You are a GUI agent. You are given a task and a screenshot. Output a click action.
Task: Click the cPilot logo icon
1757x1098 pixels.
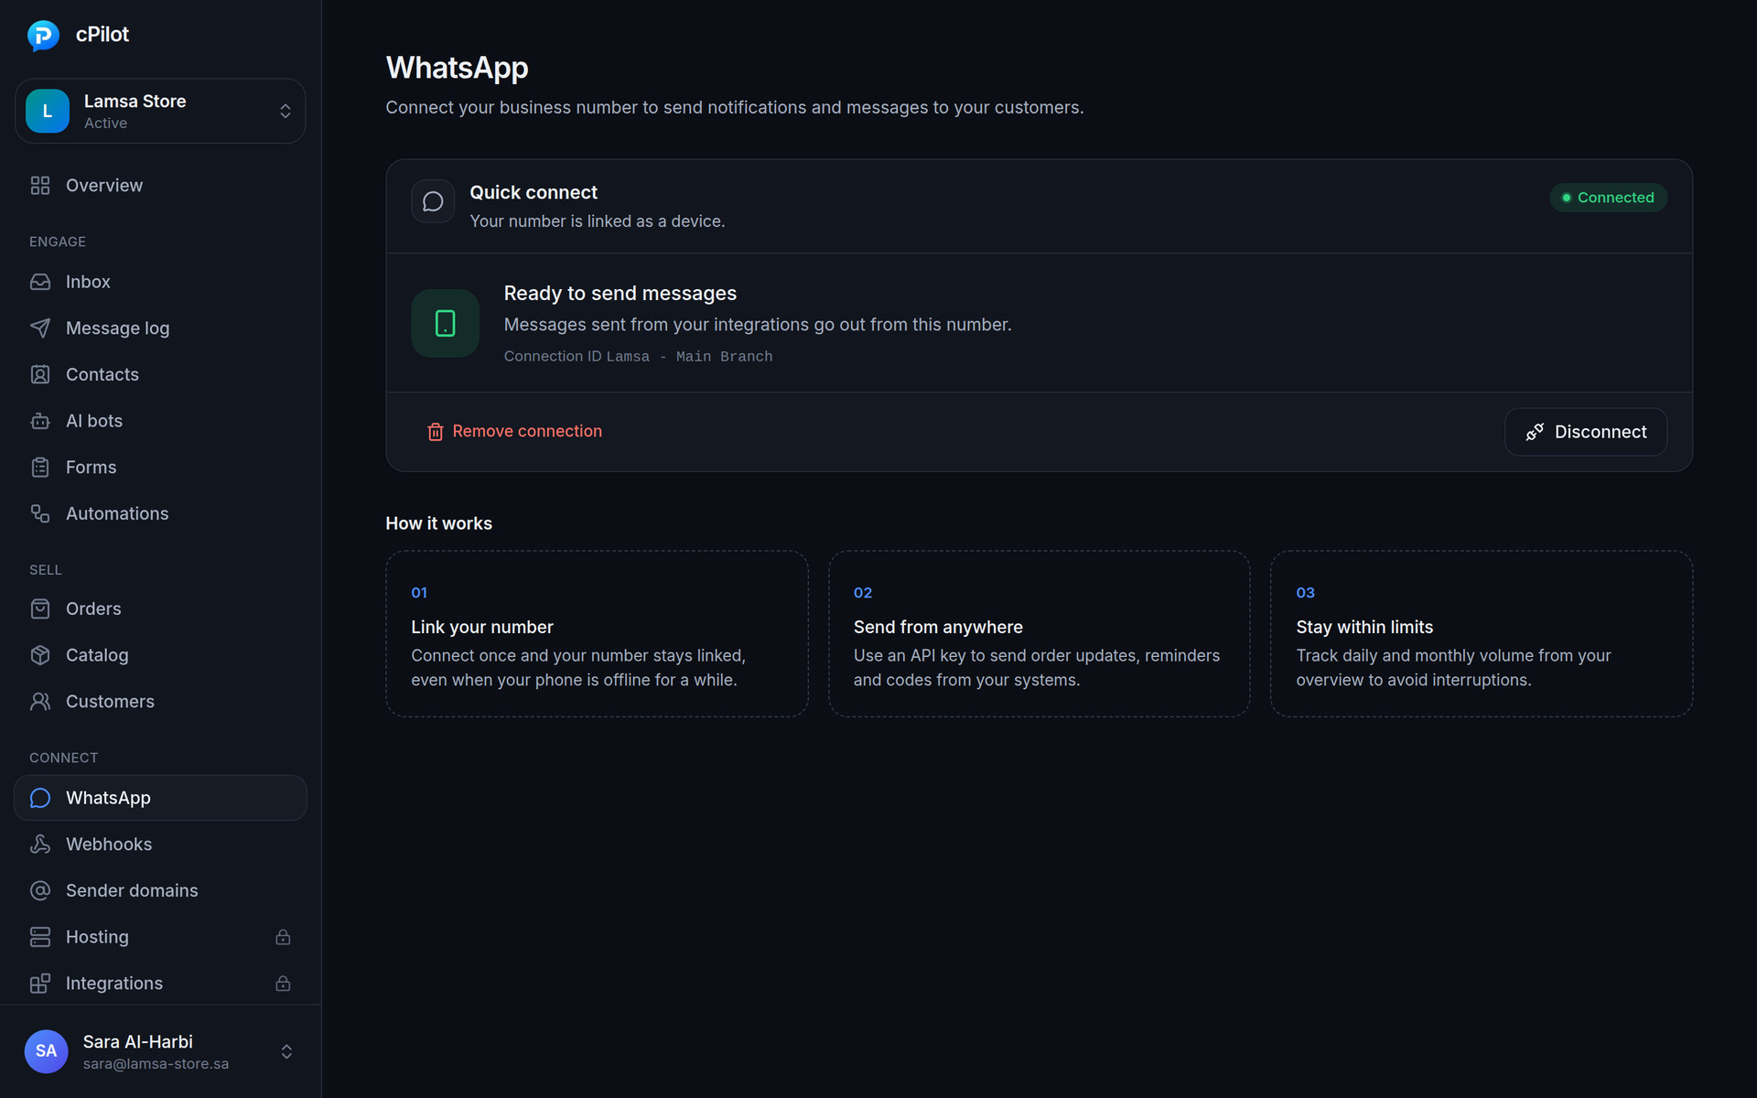tap(43, 35)
